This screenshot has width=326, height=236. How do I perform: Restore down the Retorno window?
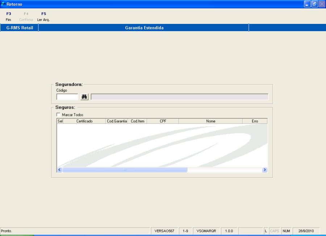314,4
